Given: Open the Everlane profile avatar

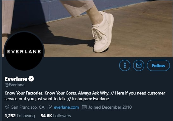Looking at the screenshot, I should 24,51.
